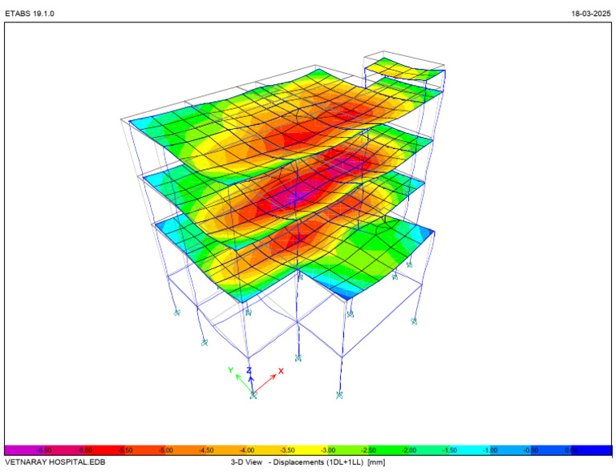The height and width of the screenshot is (476, 616).
Task: Select the -3.00 legend value
Action: pyautogui.click(x=327, y=450)
